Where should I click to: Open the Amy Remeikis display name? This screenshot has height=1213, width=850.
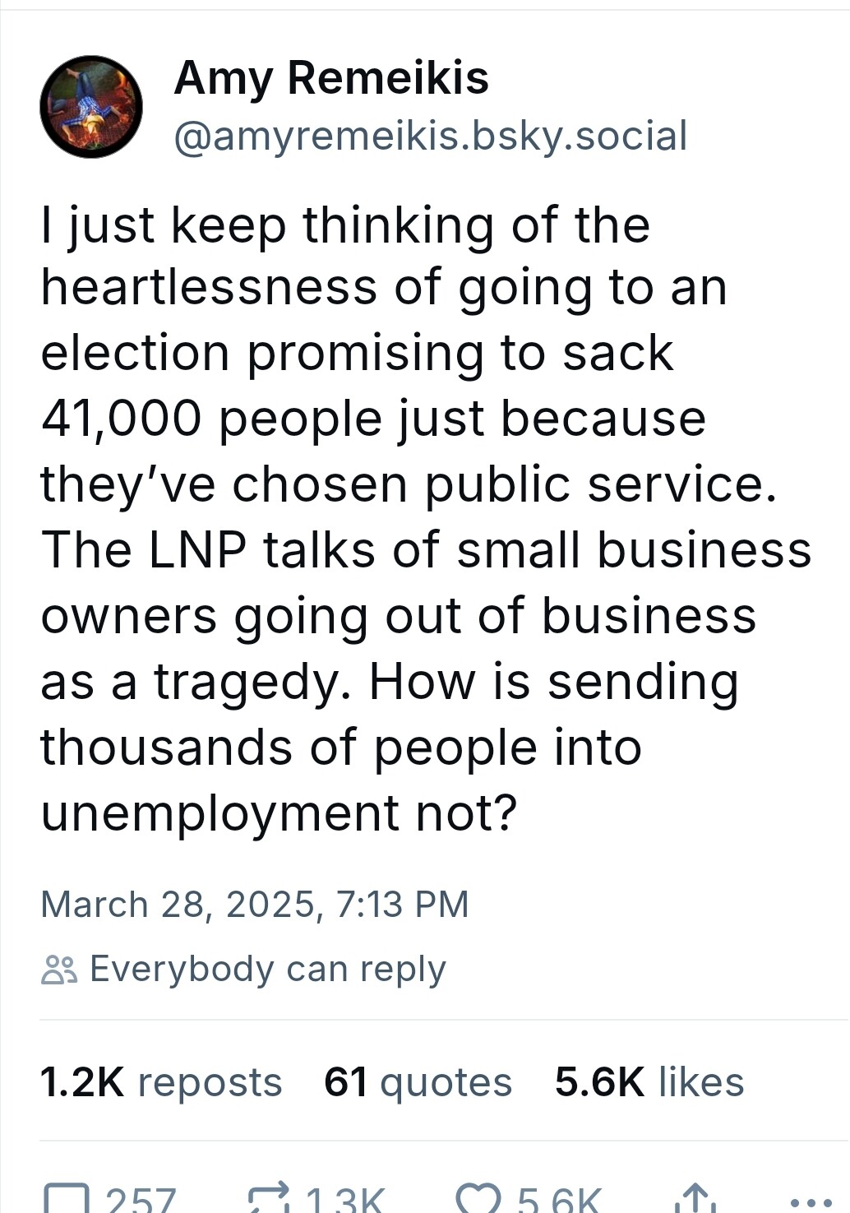click(331, 79)
